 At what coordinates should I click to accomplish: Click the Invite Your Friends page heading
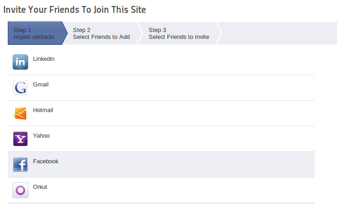pos(75,9)
